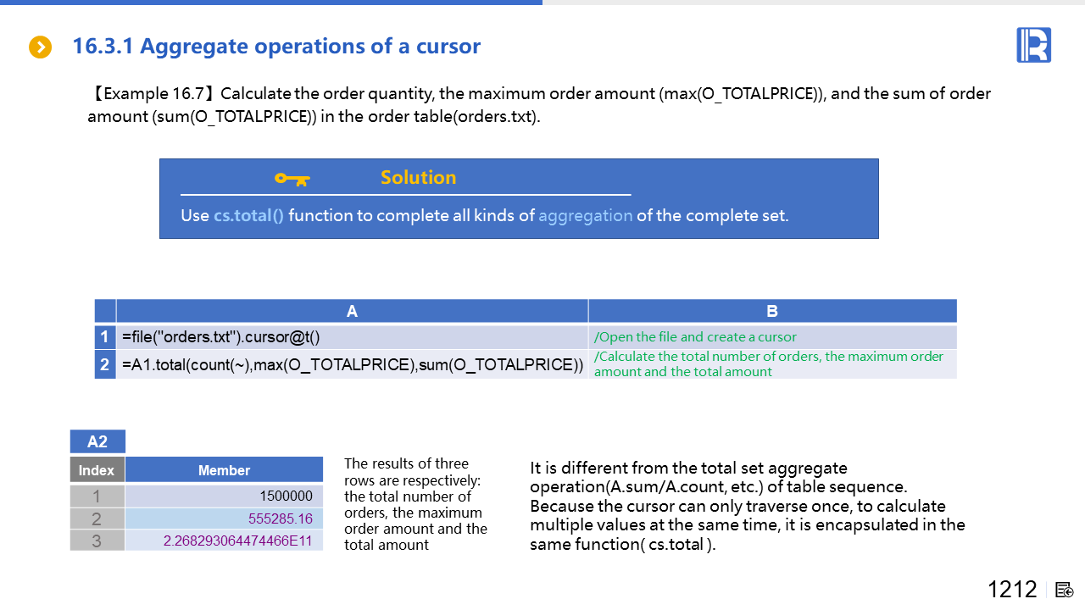Select column A header in code grid

[x=352, y=311]
